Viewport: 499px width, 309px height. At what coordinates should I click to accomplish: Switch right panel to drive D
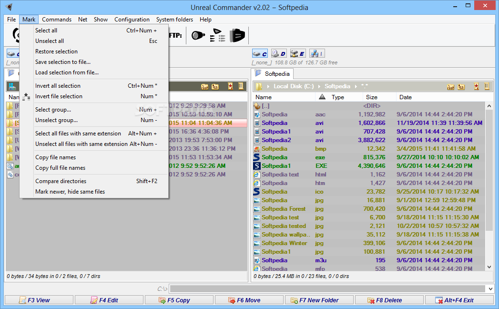[x=279, y=53]
